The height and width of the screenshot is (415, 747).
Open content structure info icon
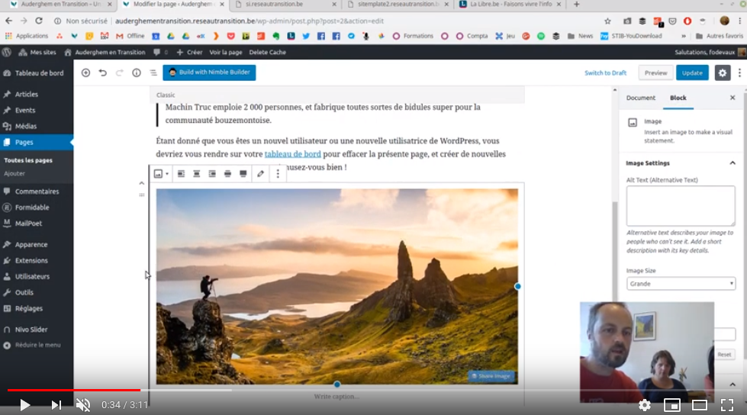[137, 73]
